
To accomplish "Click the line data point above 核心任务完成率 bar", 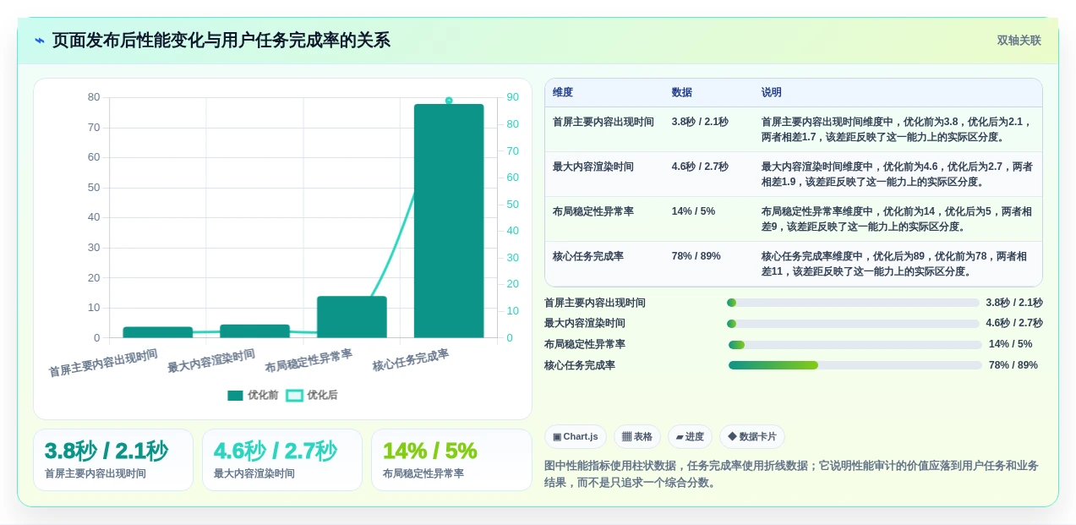I will tap(449, 101).
